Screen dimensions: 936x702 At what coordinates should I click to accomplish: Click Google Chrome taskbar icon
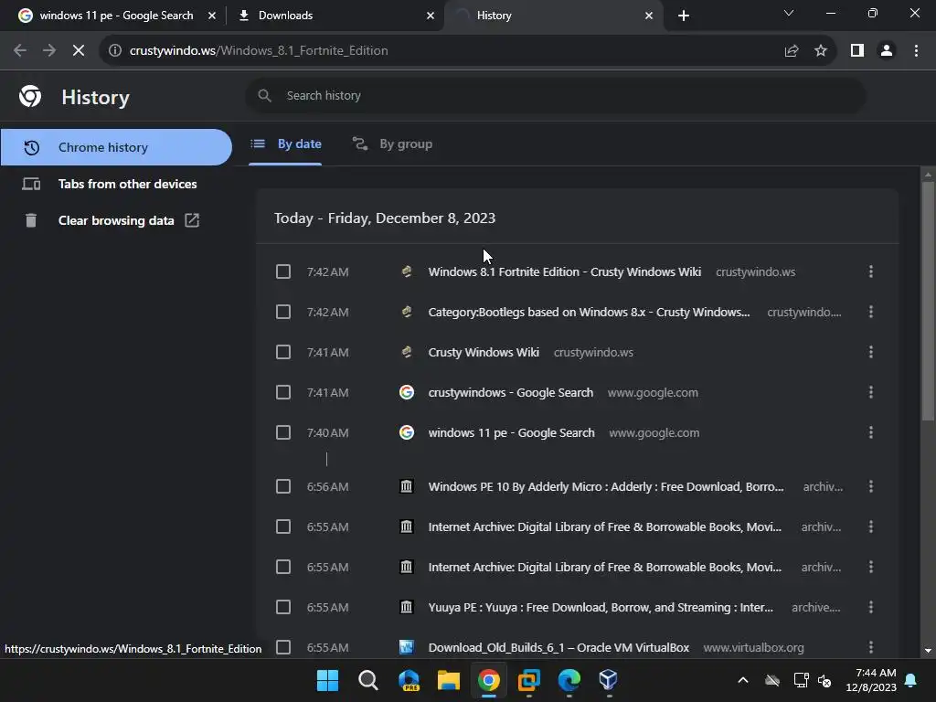tap(488, 680)
